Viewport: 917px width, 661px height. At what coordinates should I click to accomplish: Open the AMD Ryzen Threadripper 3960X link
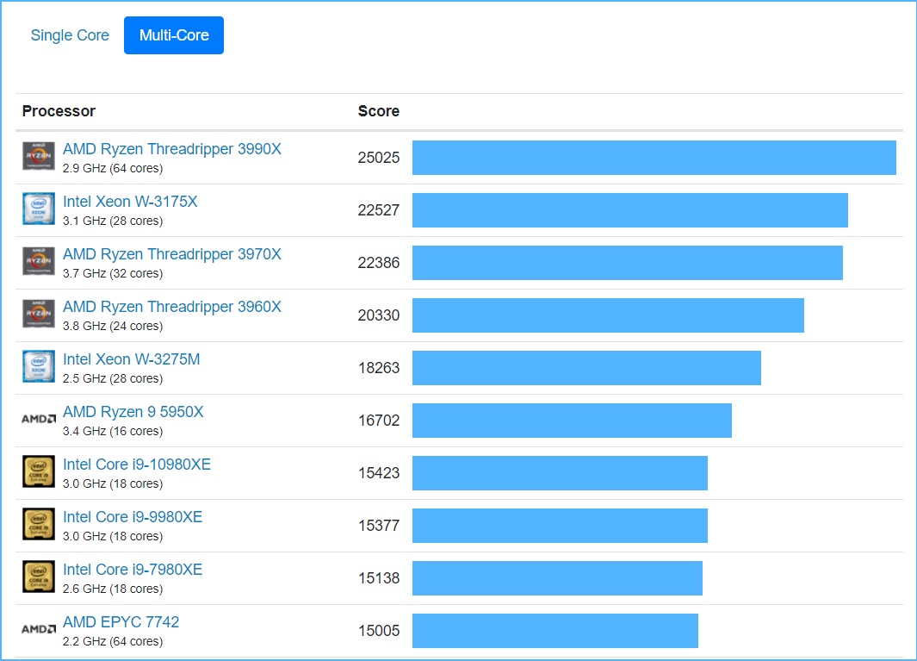(172, 308)
